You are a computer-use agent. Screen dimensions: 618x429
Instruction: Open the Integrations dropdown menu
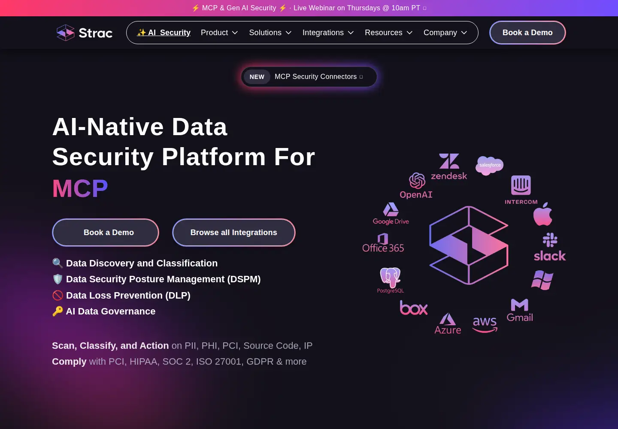pos(328,33)
